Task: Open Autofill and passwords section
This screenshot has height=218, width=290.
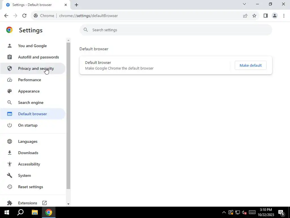Action: [33, 57]
